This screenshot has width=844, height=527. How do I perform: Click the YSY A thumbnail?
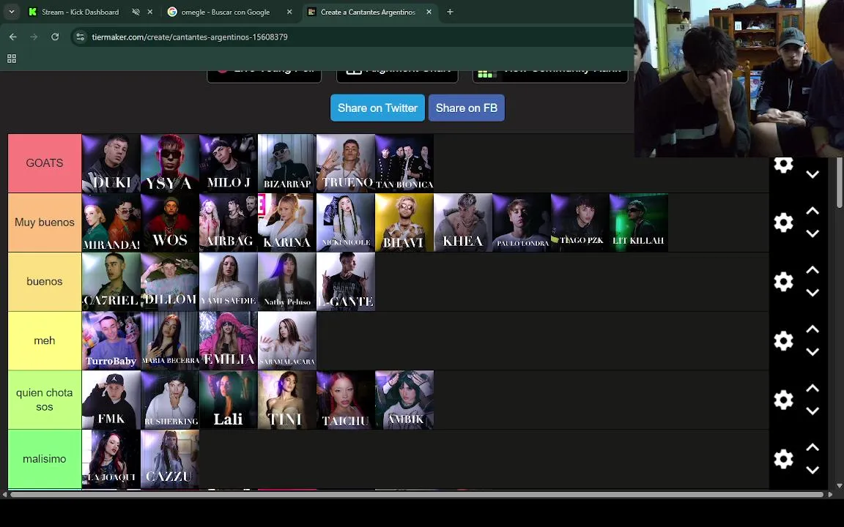169,163
